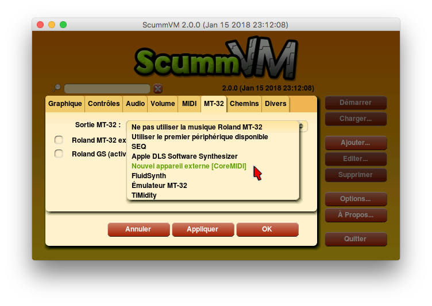The width and height of the screenshot is (432, 306).
Task: Go to the Volume tab
Action: 163,104
